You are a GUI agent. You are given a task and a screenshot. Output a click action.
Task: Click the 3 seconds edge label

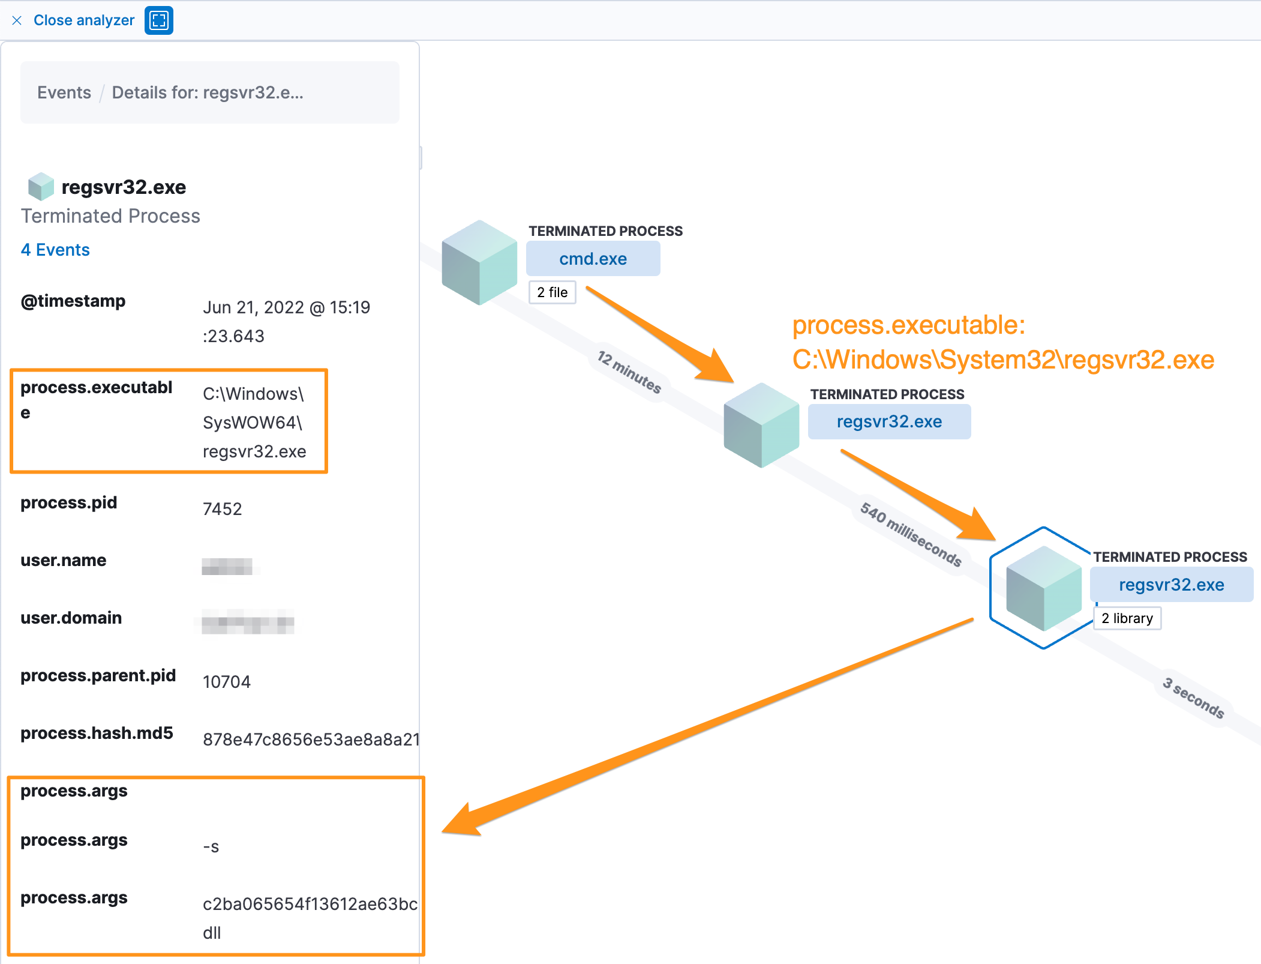(1193, 698)
